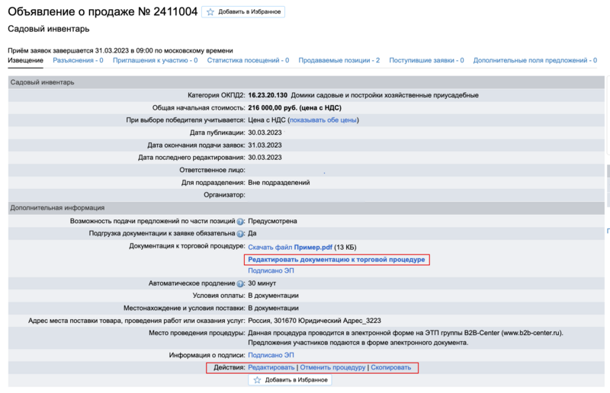Click Редактировать in the Действия row

pyautogui.click(x=271, y=368)
